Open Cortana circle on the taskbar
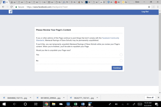The image size is (161, 107). (x=25, y=104)
